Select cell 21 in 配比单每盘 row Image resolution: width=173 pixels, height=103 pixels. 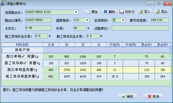click(115, 70)
